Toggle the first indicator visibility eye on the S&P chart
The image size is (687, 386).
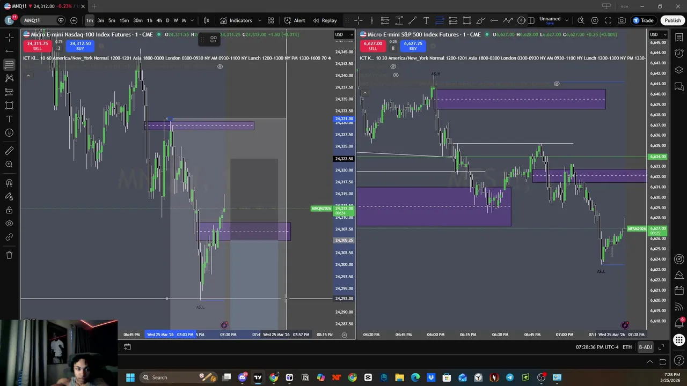point(393,66)
